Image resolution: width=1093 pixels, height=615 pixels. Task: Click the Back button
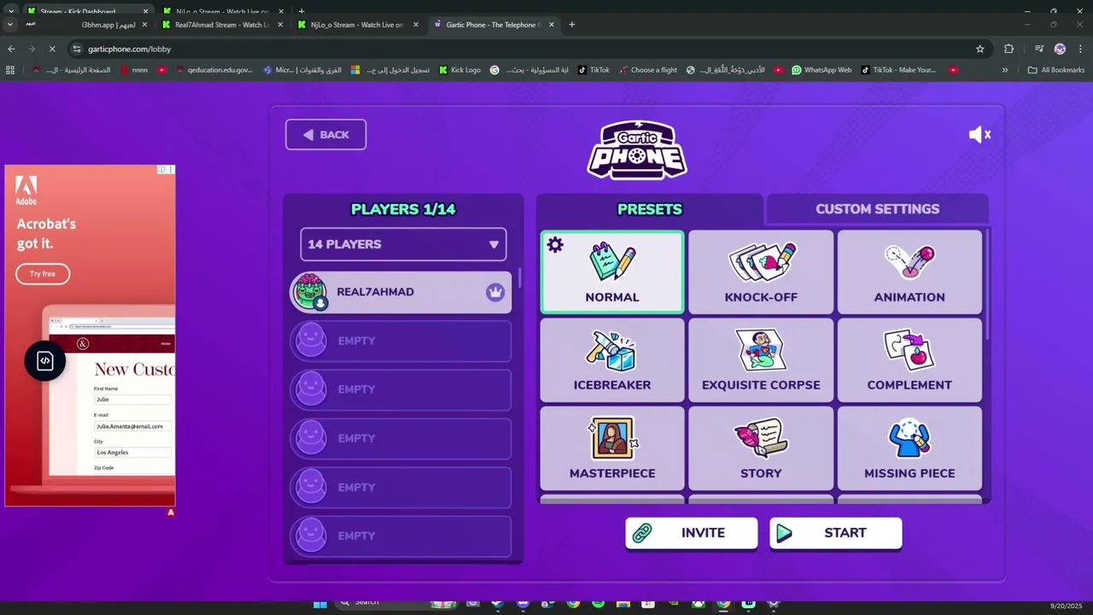coord(325,135)
